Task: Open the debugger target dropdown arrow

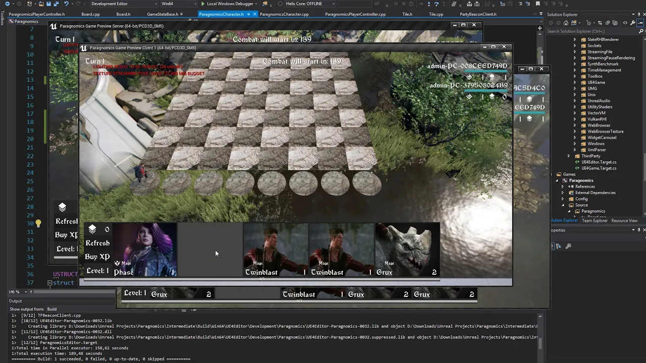Action: click(x=256, y=4)
